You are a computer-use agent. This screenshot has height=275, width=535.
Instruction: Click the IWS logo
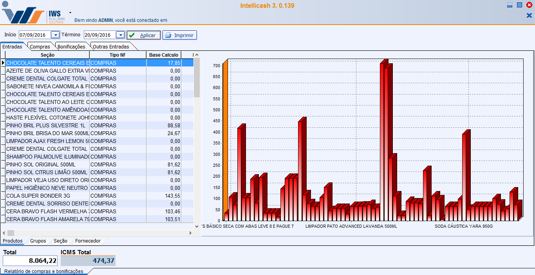(x=34, y=12)
